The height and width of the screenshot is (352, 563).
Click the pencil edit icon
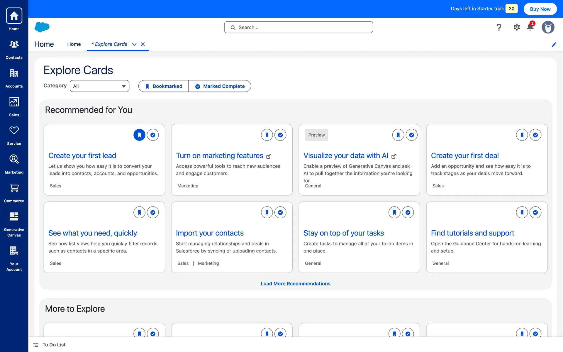[554, 45]
